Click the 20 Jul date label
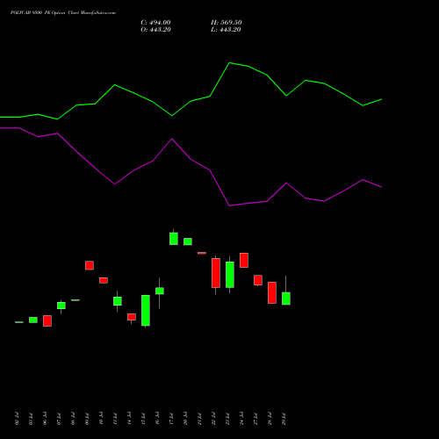Viewport: 439px width, 439px height. 185,419
